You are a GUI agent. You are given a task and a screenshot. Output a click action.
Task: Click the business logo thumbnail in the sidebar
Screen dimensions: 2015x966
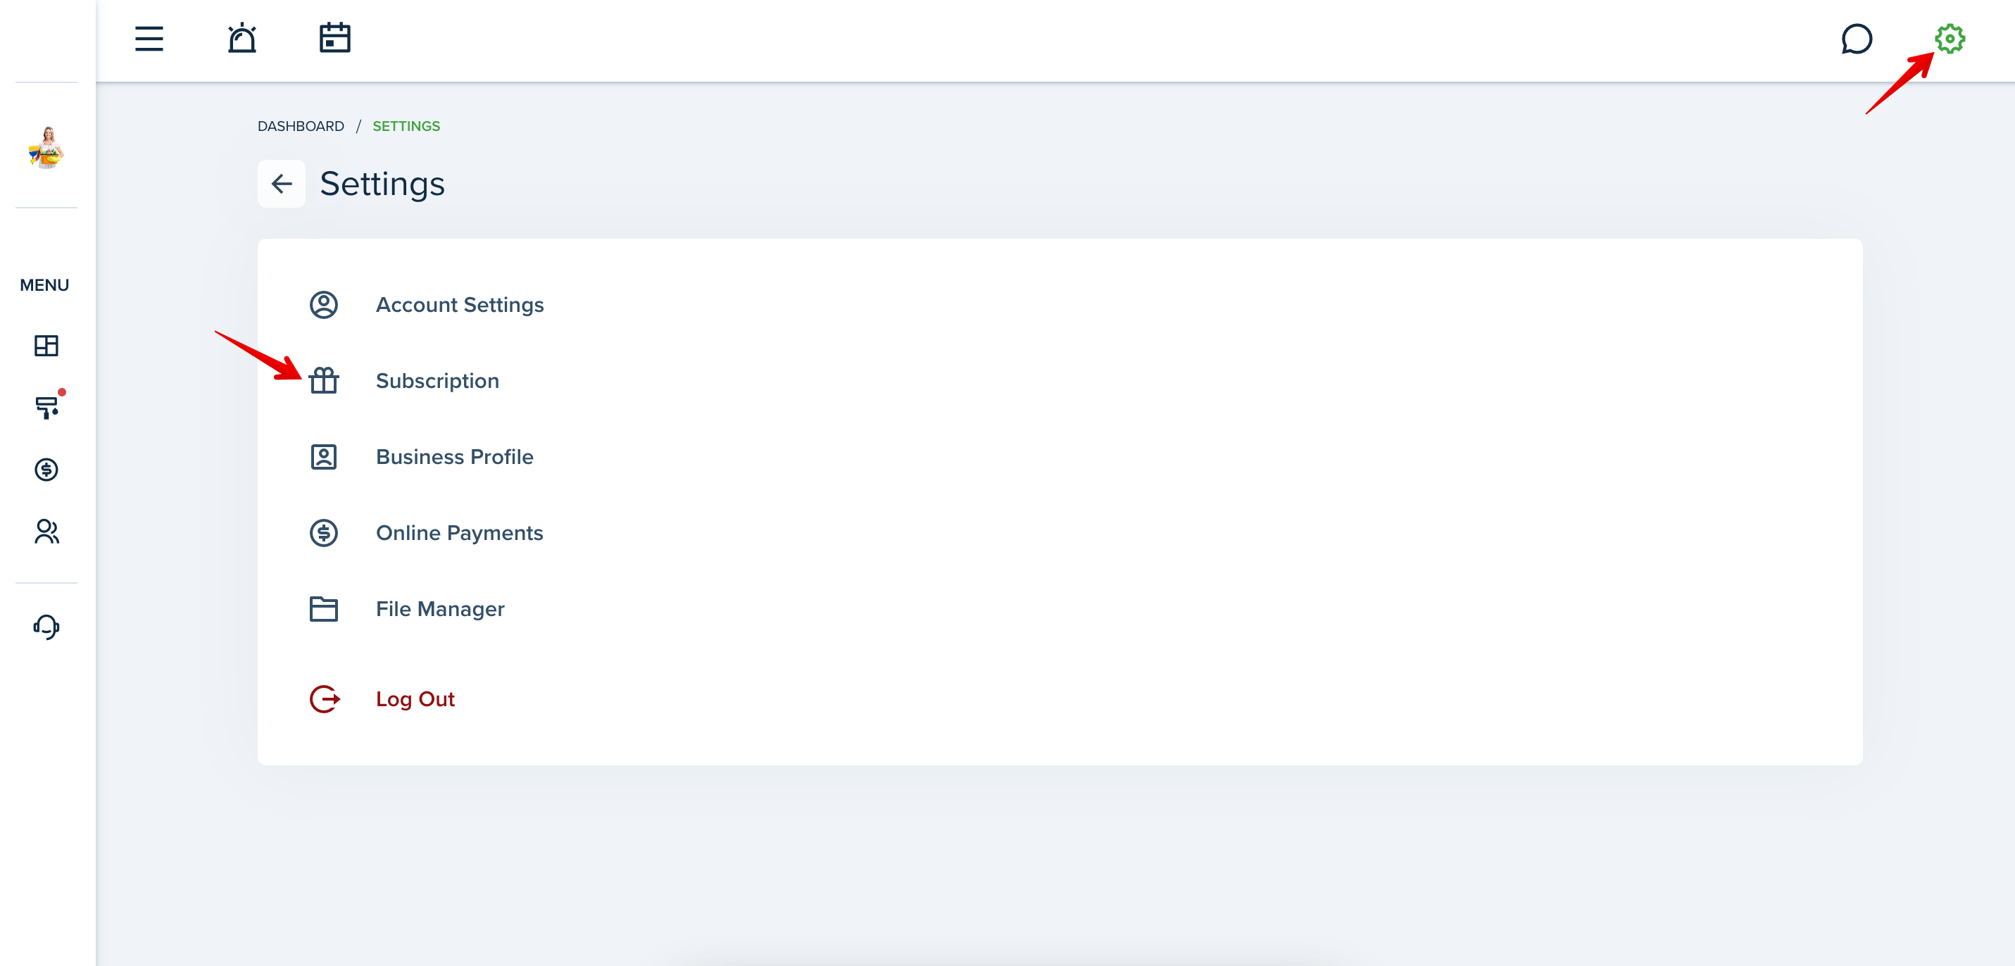[x=46, y=147]
